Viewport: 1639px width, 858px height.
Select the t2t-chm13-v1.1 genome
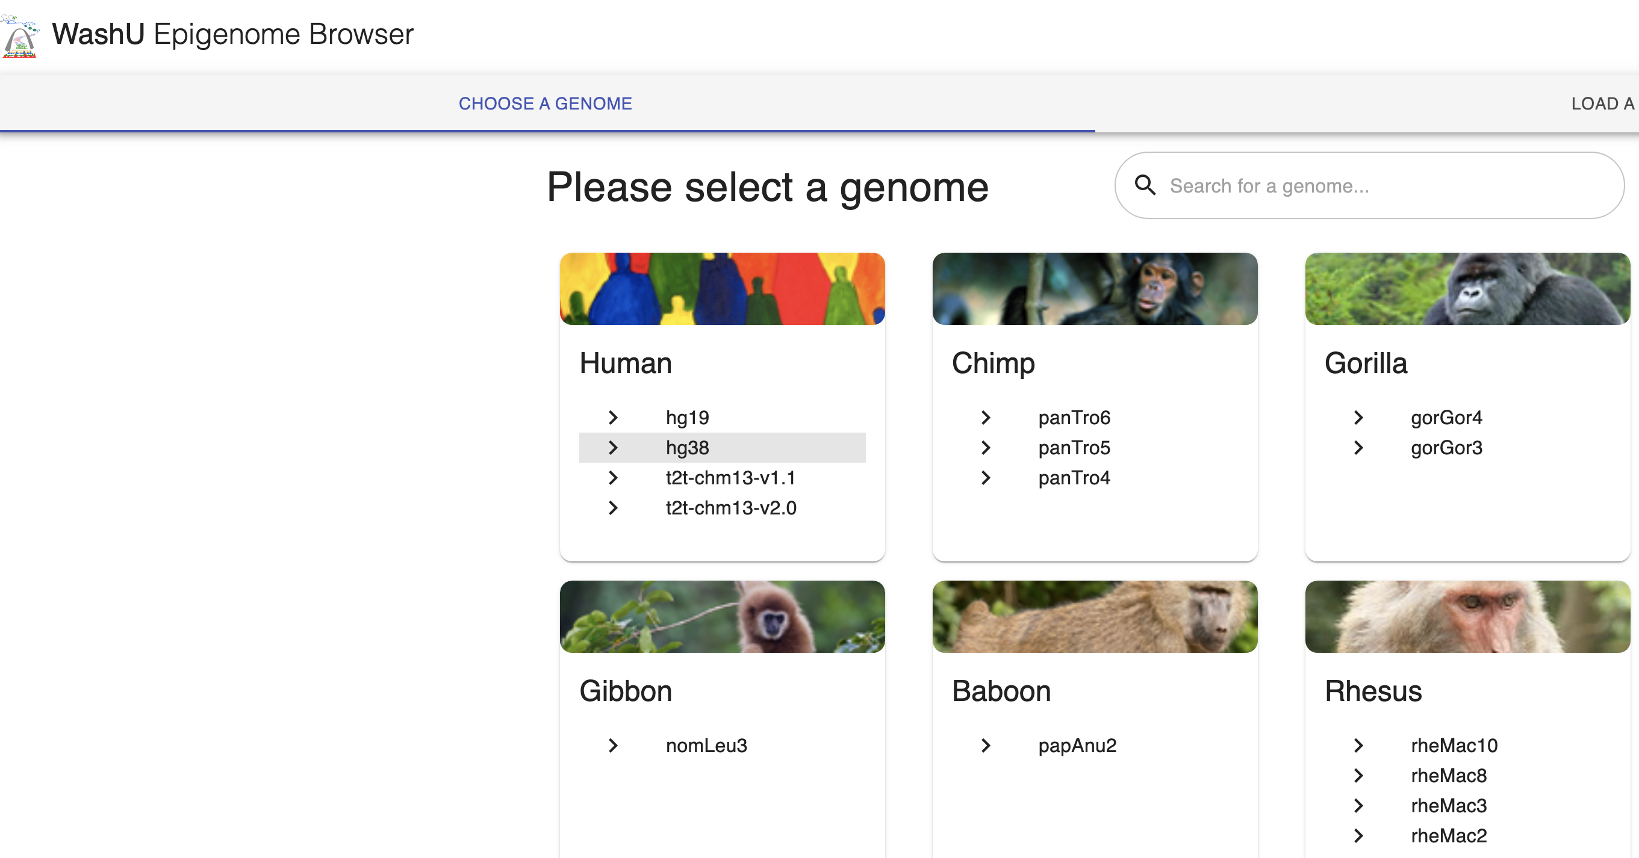click(x=730, y=478)
